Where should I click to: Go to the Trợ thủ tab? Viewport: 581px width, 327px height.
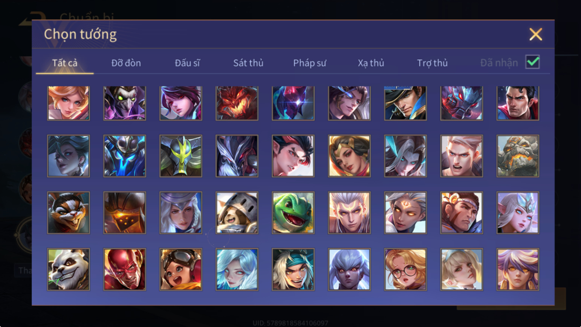(x=432, y=63)
